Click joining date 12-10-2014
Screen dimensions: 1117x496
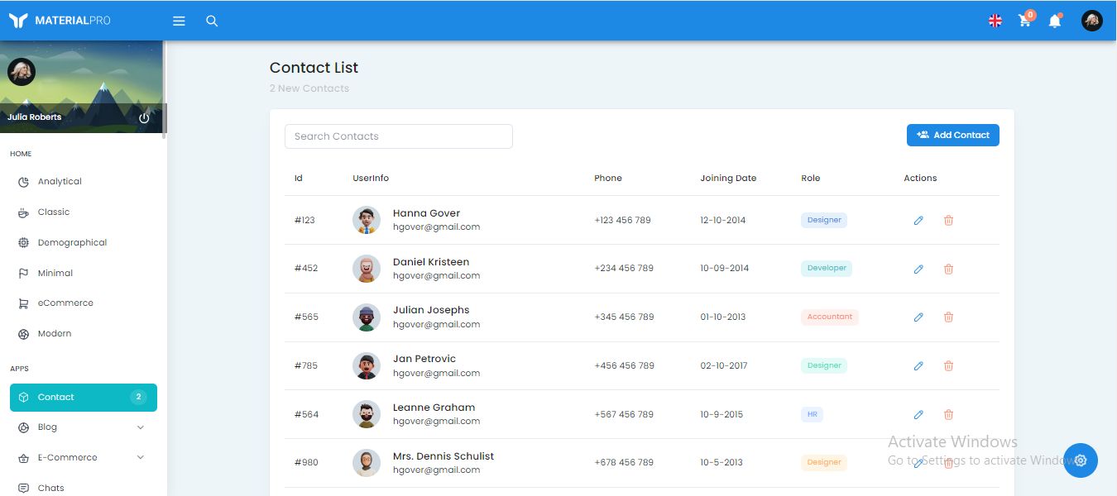[x=723, y=221]
